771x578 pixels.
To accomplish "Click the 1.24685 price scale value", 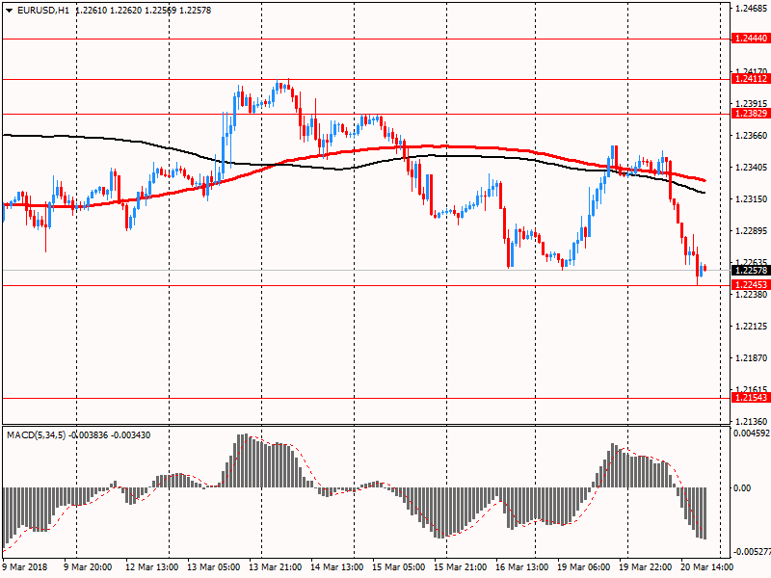I will (750, 9).
